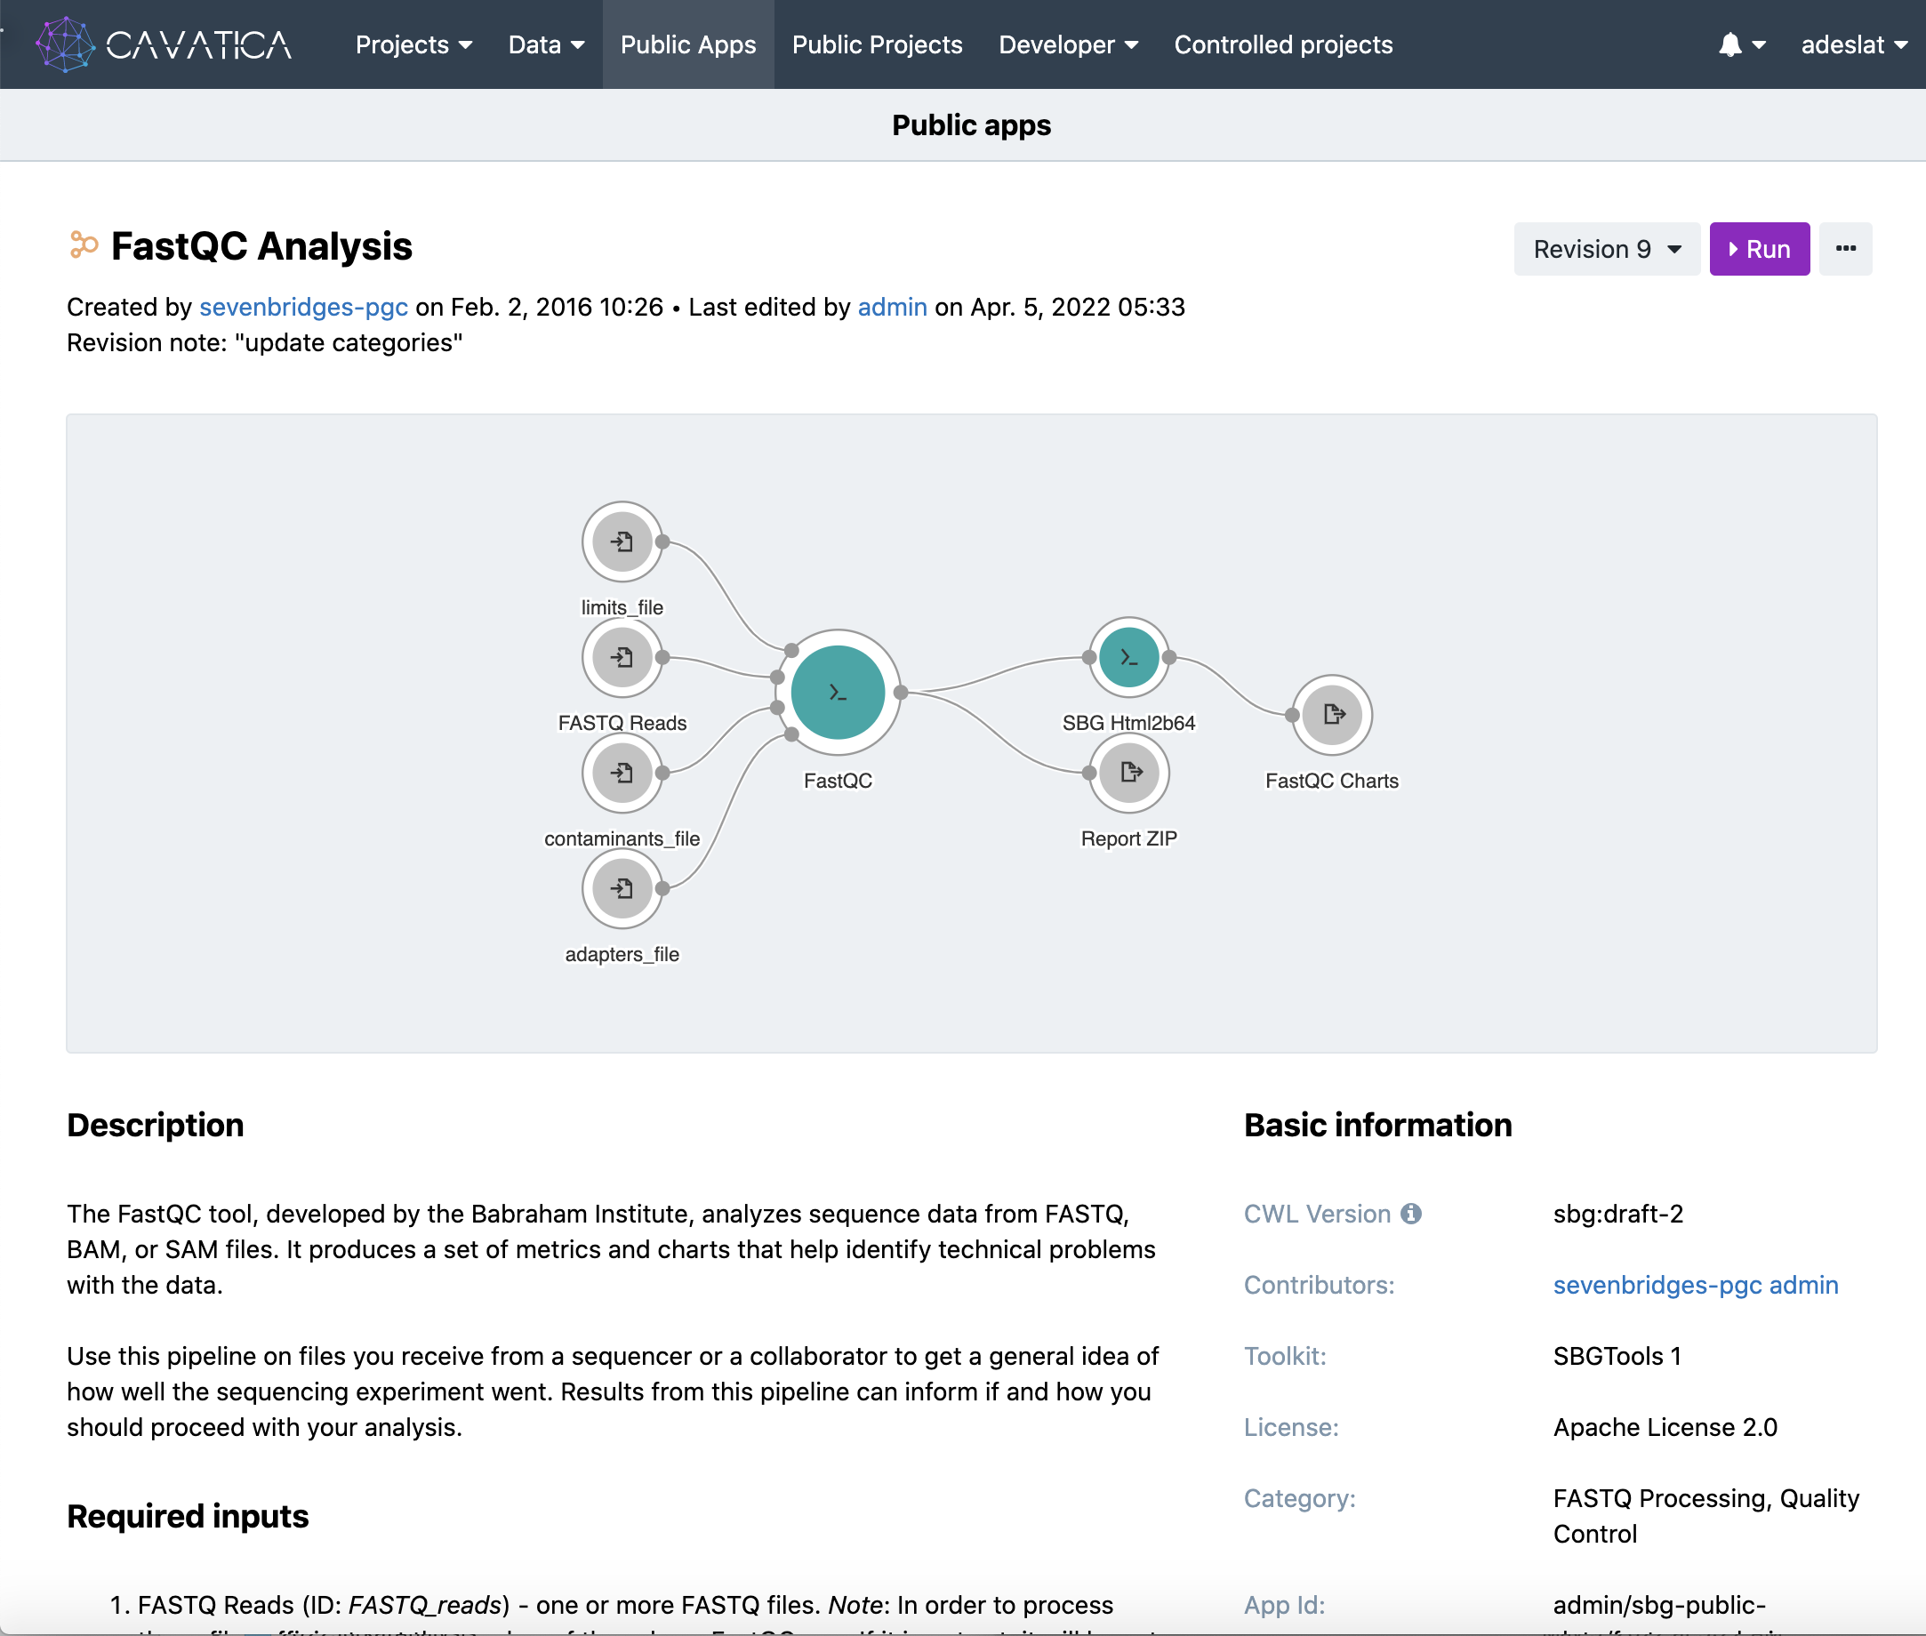Open the sevenbridges-pgc creator link
The height and width of the screenshot is (1636, 1926).
pyautogui.click(x=303, y=307)
